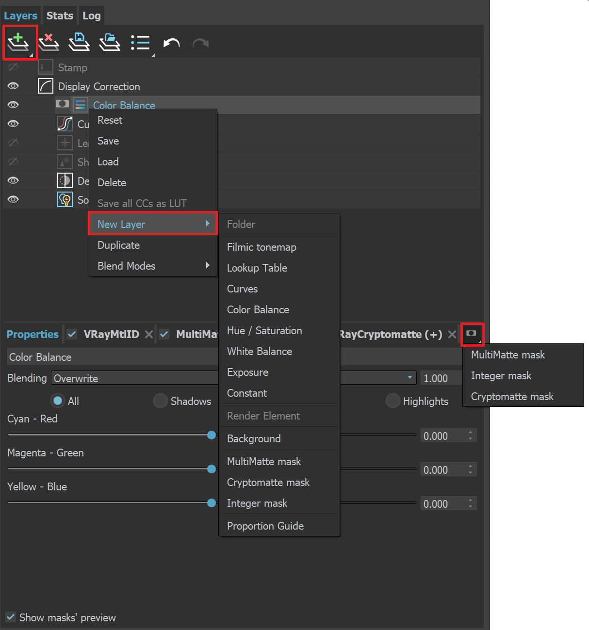Open the layer list options icon
This screenshot has height=630, width=589.
(x=141, y=43)
